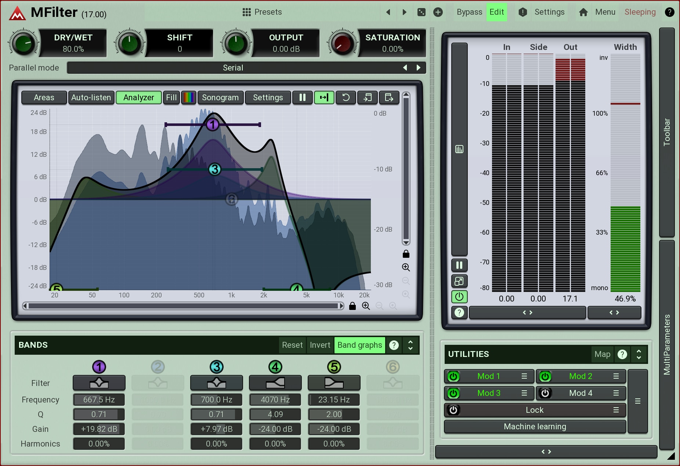The width and height of the screenshot is (680, 466).
Task: Pause the analyzer graph display
Action: [x=302, y=98]
